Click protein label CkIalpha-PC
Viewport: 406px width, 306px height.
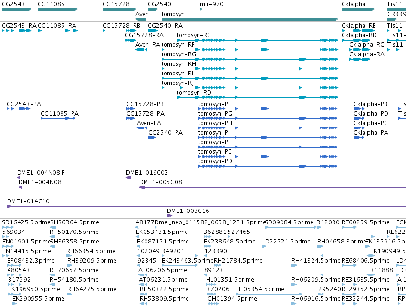(371, 123)
